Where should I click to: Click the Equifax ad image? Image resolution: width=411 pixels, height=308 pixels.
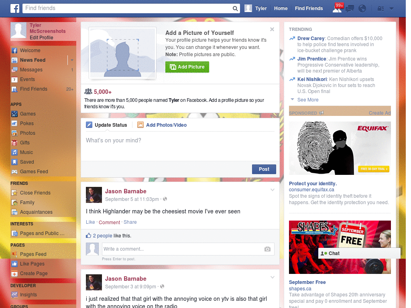coord(340,148)
